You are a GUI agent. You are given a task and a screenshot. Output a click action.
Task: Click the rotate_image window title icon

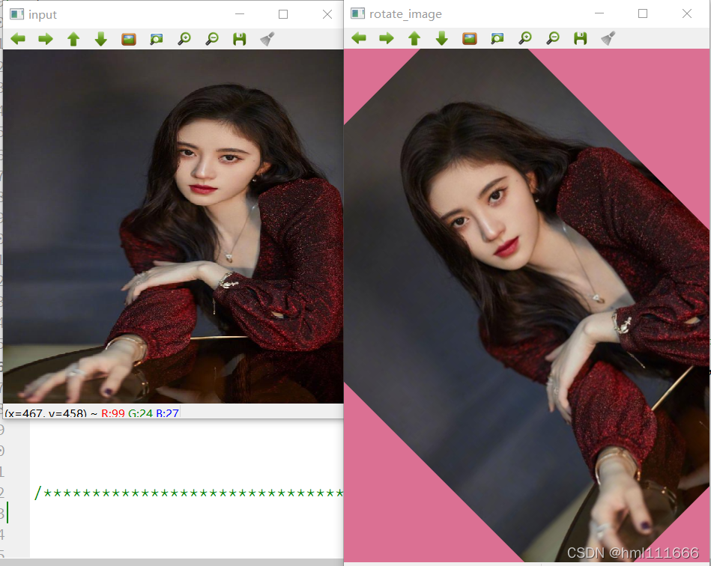pos(358,13)
